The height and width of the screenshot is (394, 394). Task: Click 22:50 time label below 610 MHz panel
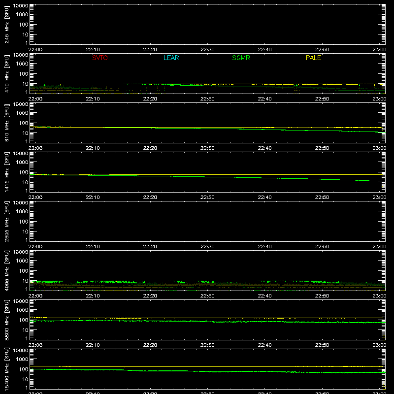322,148
